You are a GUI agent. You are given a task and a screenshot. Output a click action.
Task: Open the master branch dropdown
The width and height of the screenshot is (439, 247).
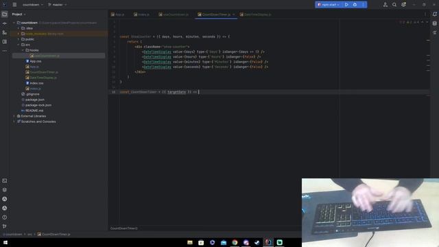(x=58, y=5)
